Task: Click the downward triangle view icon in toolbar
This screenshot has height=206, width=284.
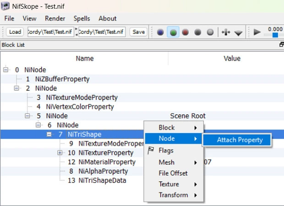Action: 238,33
